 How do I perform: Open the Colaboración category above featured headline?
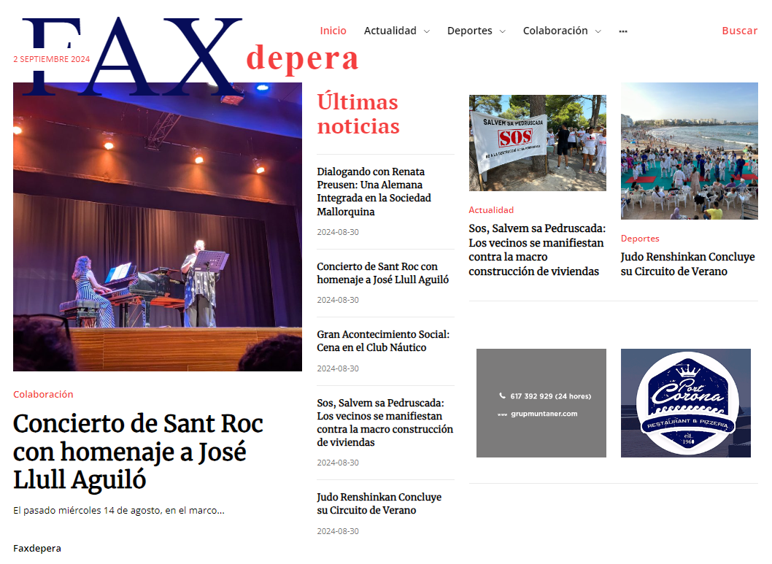click(x=43, y=394)
